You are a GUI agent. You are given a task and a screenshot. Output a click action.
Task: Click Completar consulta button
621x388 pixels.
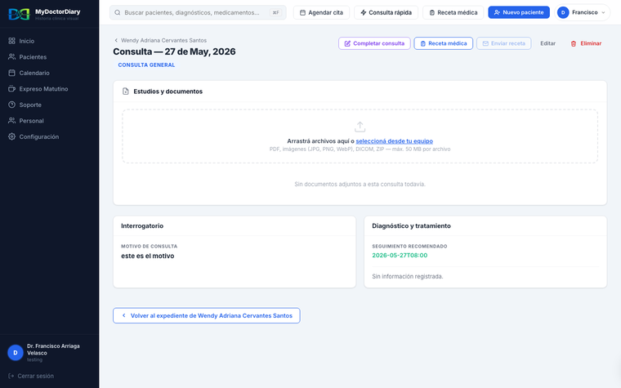point(374,43)
